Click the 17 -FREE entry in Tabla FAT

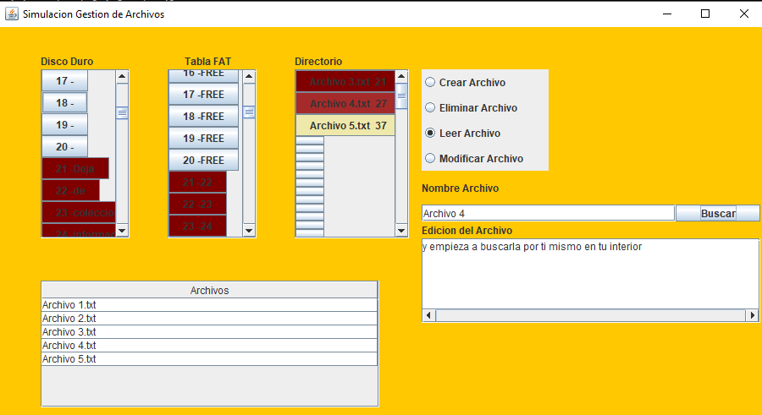[203, 94]
